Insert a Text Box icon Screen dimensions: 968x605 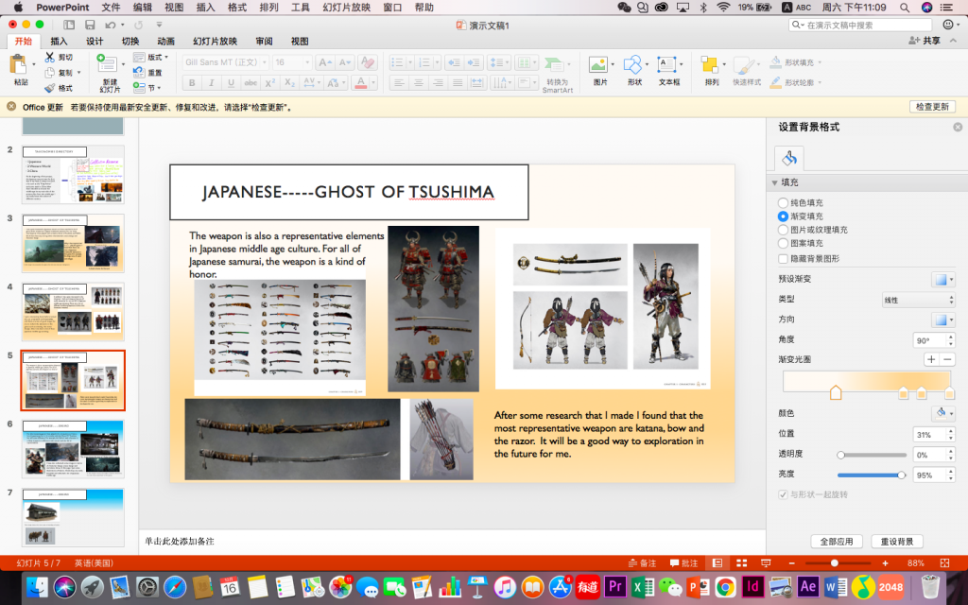(x=666, y=64)
